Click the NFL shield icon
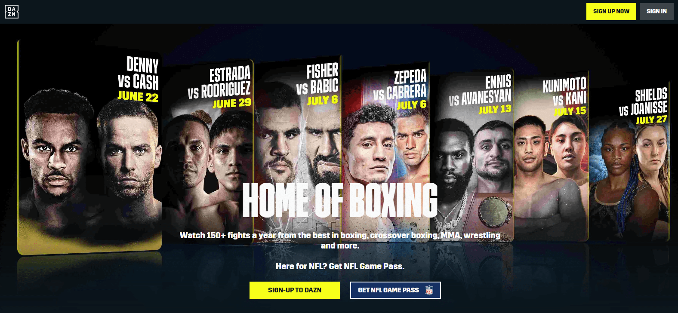Image resolution: width=678 pixels, height=313 pixels. pyautogui.click(x=429, y=290)
